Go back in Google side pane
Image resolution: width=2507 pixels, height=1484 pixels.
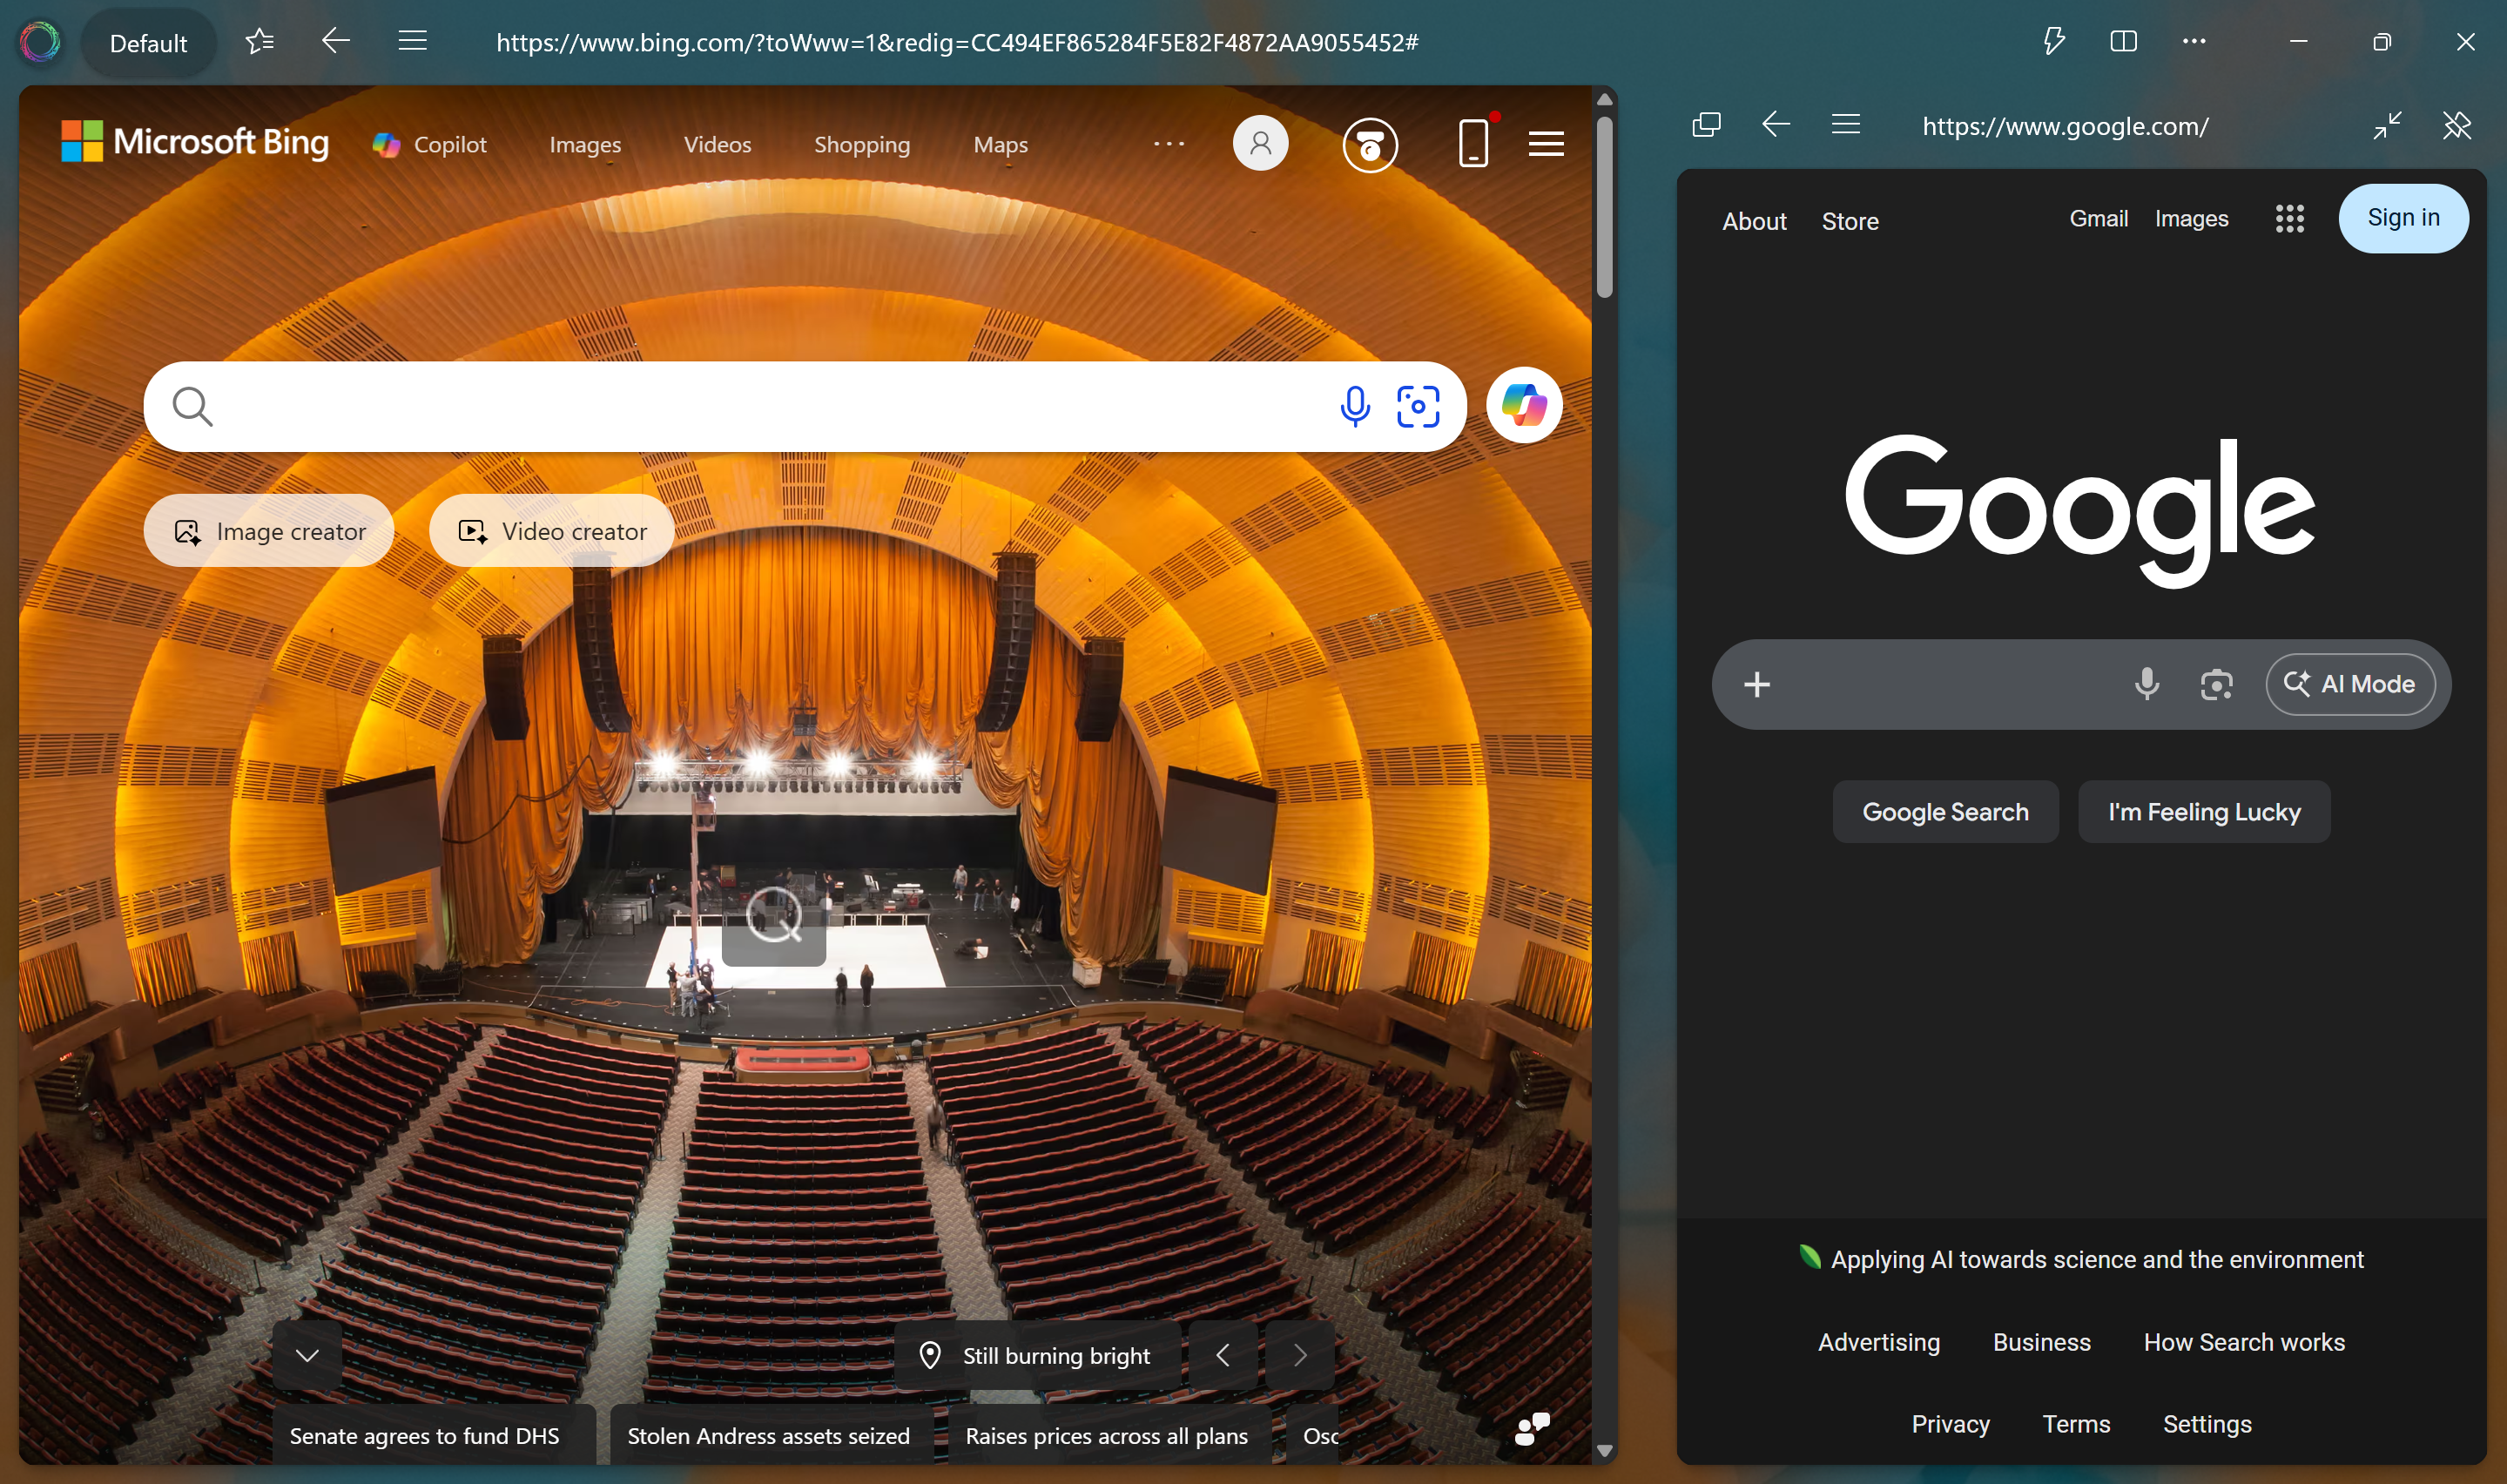(1776, 124)
